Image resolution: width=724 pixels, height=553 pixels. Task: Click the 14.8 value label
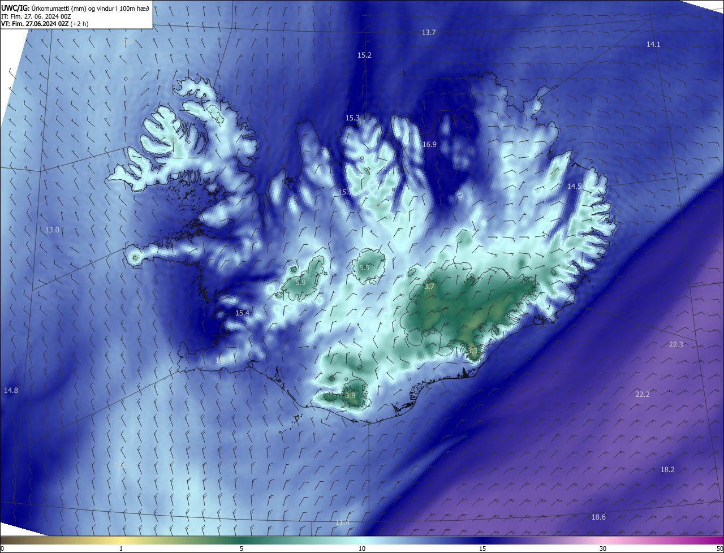11,391
